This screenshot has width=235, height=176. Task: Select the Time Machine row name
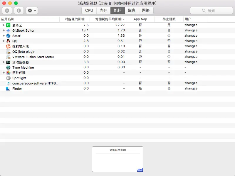pyautogui.click(x=23, y=67)
